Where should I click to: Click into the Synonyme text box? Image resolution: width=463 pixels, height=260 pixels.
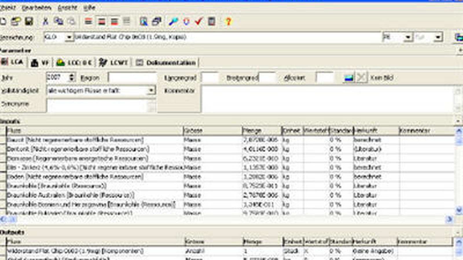(x=98, y=106)
